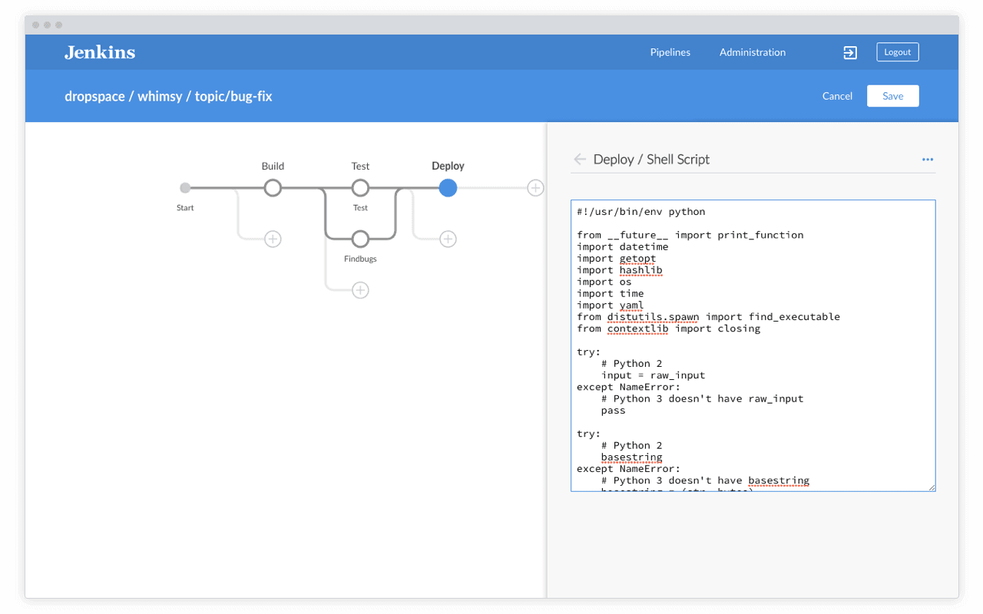983x614 pixels.
Task: Cancel pipeline editing
Action: coord(837,96)
